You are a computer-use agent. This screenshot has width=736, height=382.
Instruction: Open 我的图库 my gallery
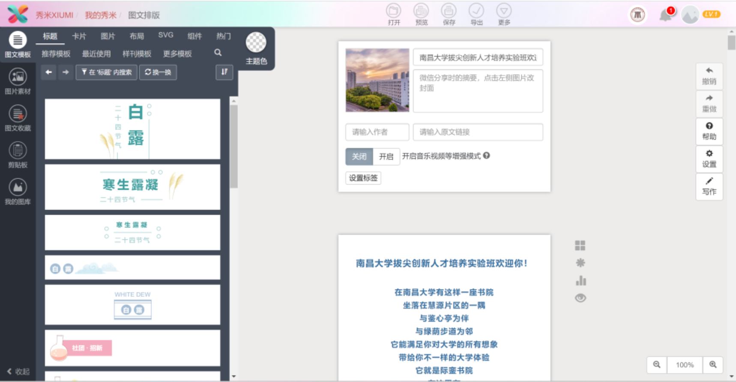pyautogui.click(x=18, y=192)
